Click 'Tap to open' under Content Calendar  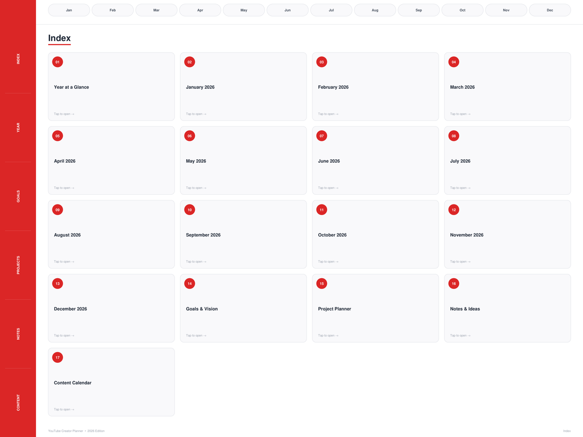click(64, 409)
